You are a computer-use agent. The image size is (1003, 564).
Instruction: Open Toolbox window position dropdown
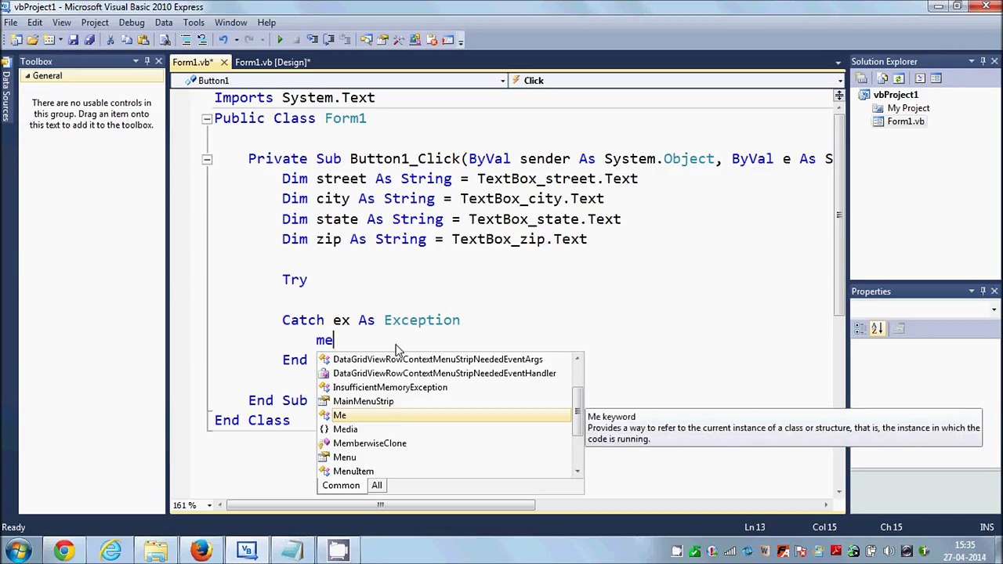click(x=136, y=61)
